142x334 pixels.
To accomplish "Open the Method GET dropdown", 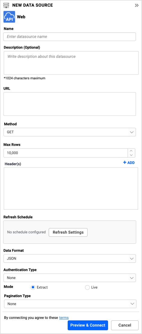I will (69, 132).
